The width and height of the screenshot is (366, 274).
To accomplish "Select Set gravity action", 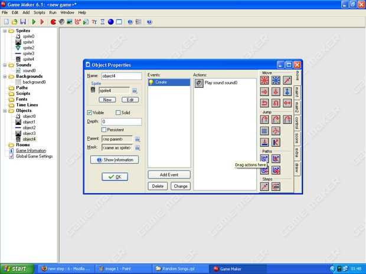I will click(287, 92).
